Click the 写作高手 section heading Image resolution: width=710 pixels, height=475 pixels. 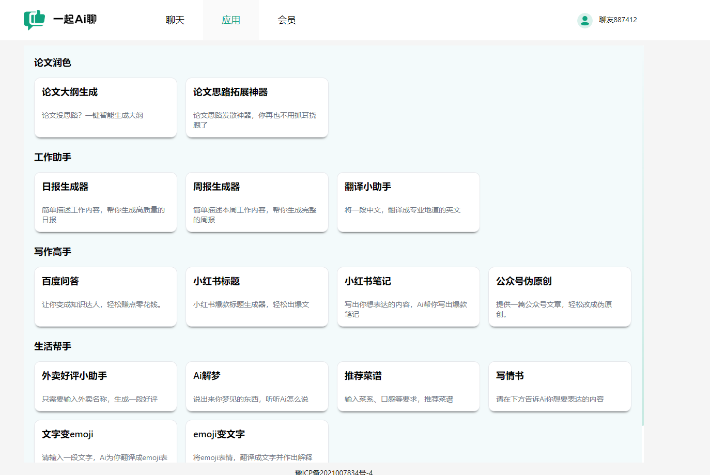53,252
